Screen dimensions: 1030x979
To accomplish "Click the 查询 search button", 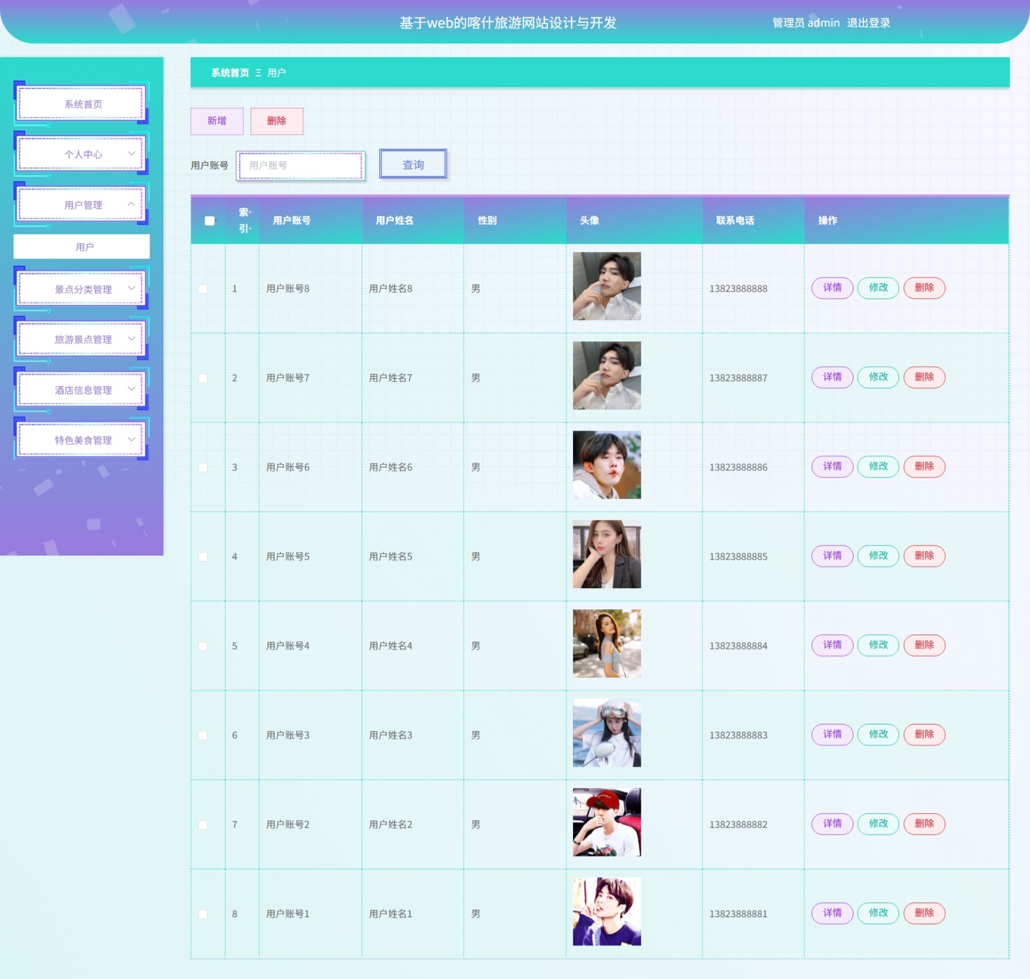I will coord(413,165).
